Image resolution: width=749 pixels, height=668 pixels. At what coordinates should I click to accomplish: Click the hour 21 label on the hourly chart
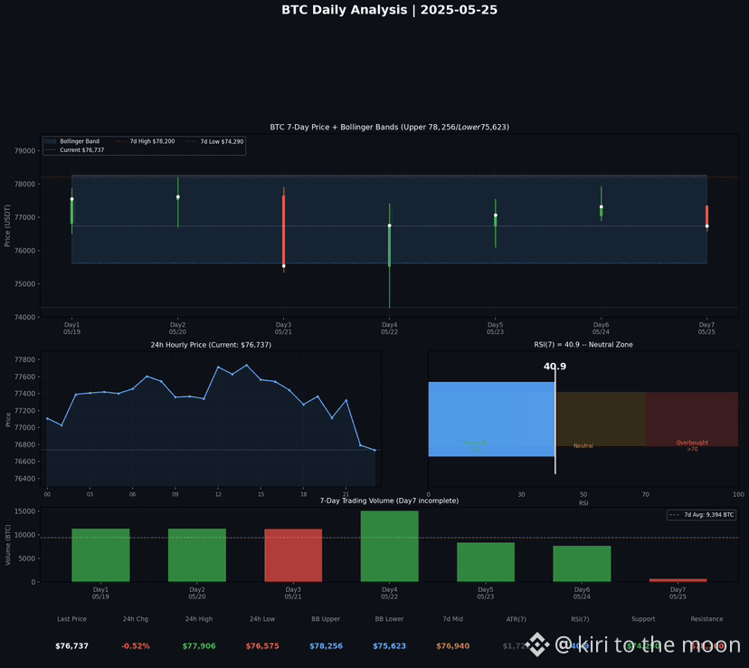(346, 494)
